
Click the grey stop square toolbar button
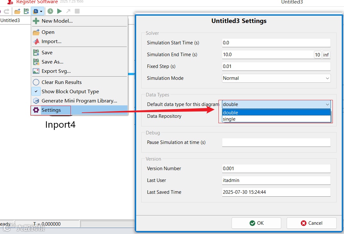click(x=77, y=11)
